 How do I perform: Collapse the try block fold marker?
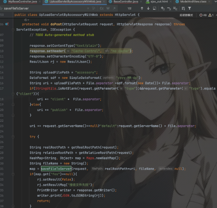pyautogui.click(x=13, y=137)
